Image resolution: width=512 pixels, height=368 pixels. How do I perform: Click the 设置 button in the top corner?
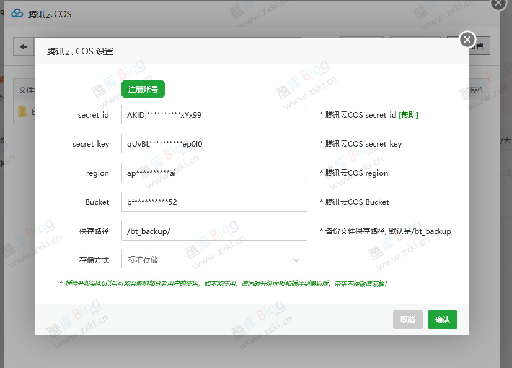point(477,46)
